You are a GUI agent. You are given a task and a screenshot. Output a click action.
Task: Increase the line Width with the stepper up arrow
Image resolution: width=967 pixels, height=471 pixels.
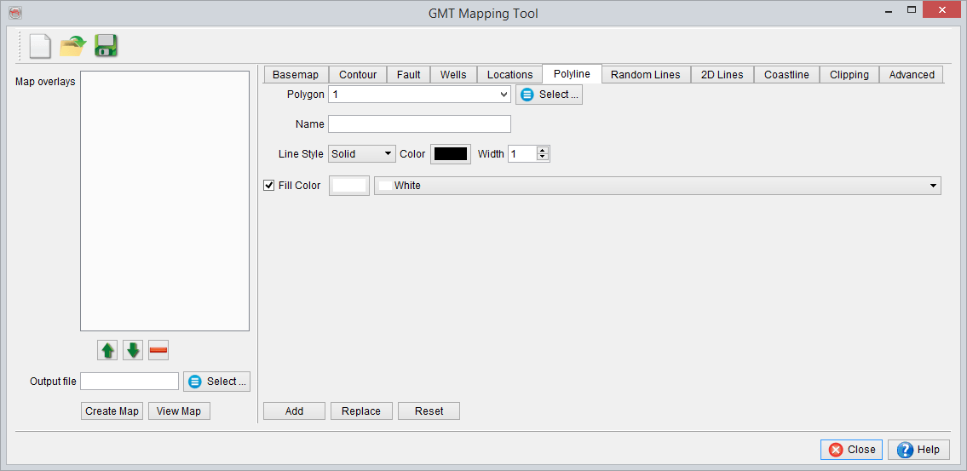543,150
